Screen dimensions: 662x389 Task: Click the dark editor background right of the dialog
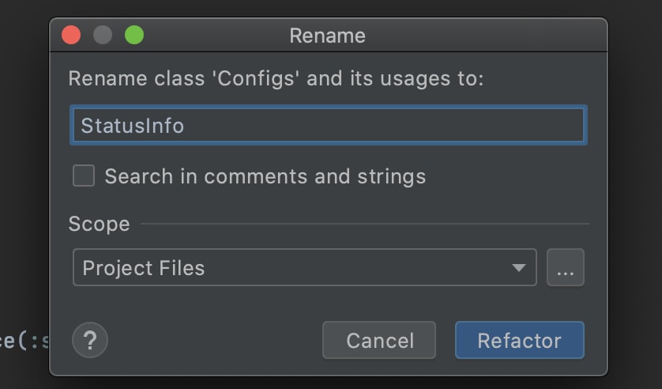(635, 194)
